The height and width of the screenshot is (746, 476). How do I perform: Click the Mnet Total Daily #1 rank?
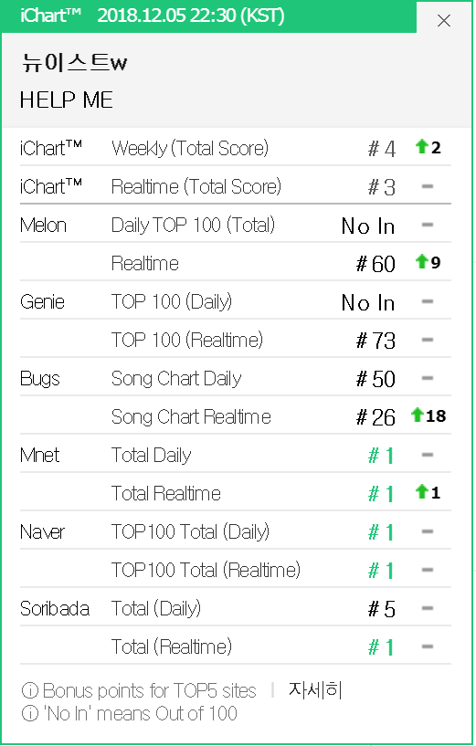coord(381,456)
